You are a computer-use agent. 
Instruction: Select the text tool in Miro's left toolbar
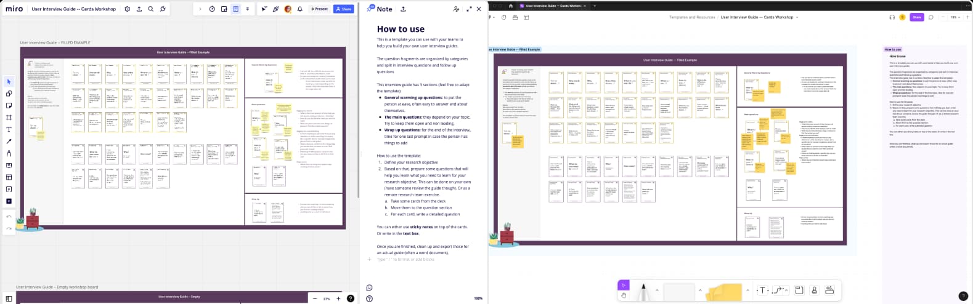coord(9,129)
